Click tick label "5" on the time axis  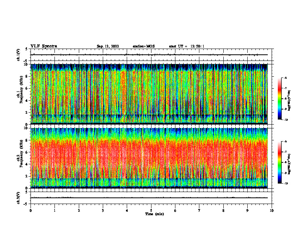click(151, 211)
